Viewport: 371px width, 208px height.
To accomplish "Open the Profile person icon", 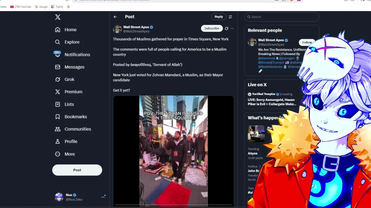I will [x=58, y=142].
